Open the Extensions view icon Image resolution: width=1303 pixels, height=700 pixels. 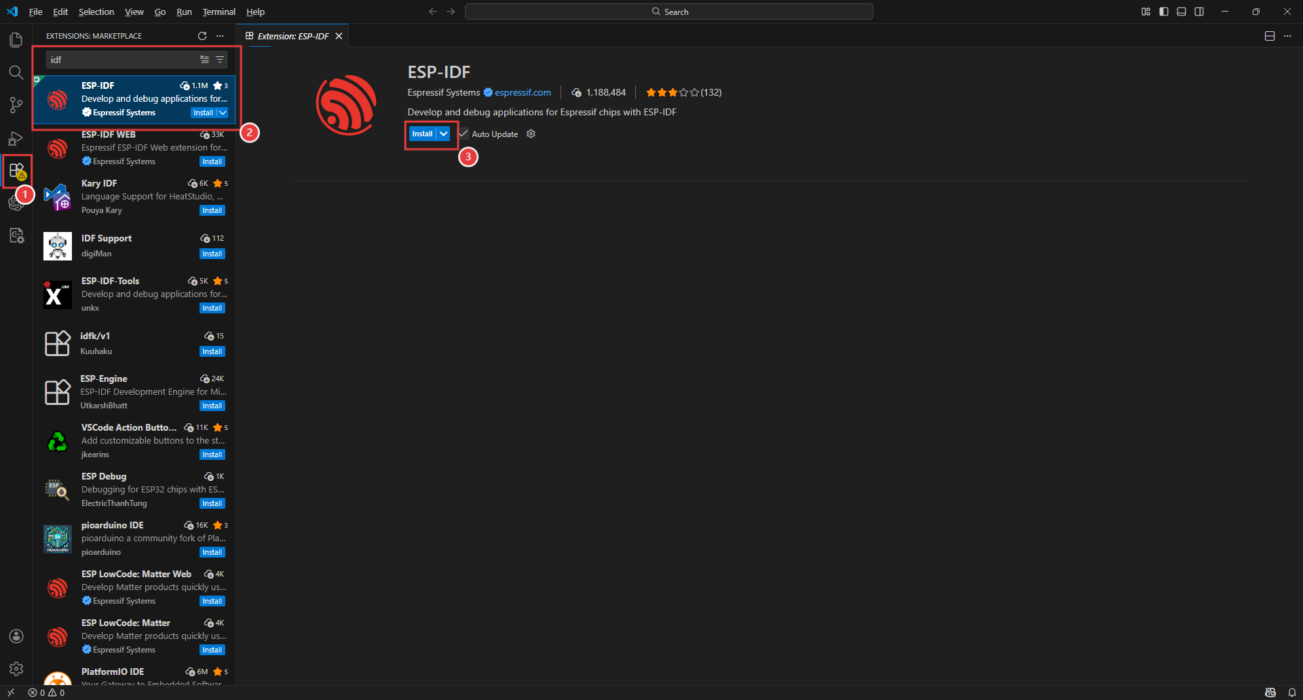click(x=17, y=170)
